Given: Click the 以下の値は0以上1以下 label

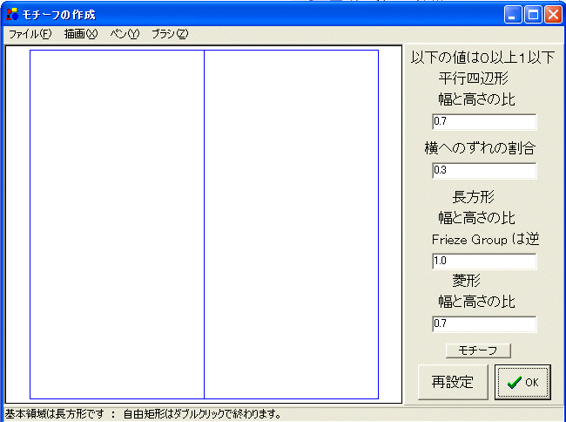Looking at the screenshot, I should pos(482,58).
